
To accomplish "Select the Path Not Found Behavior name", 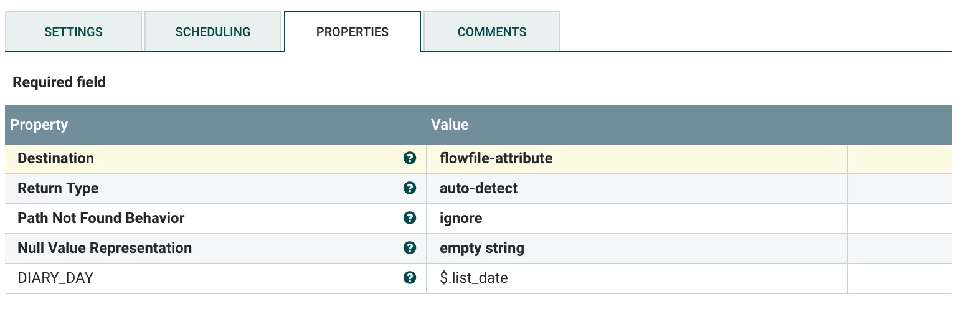I will [x=101, y=218].
